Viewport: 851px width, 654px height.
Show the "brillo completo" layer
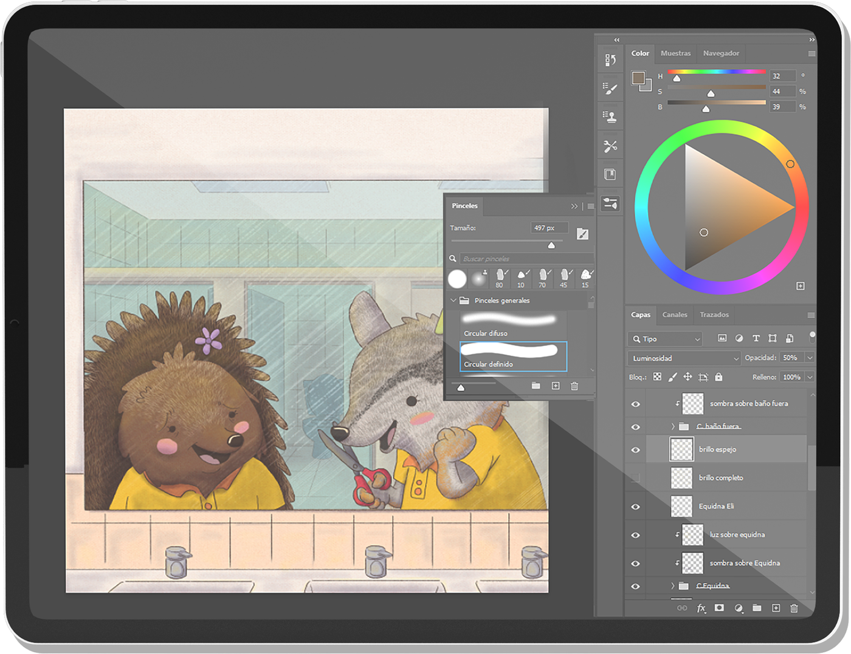click(x=635, y=478)
